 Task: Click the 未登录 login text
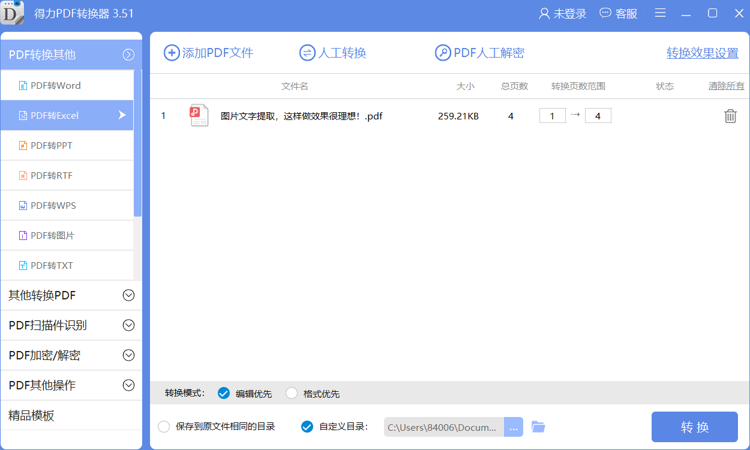coord(570,14)
